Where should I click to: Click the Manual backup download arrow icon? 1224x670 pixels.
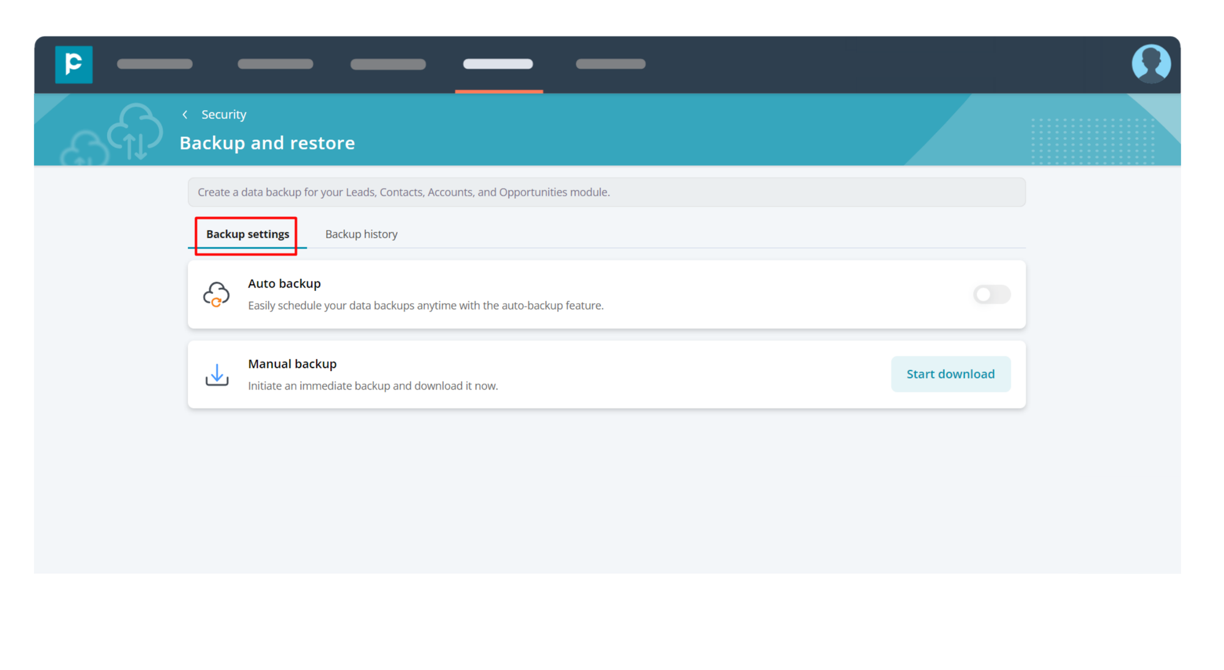point(217,374)
